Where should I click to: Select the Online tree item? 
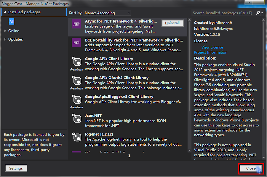coord(14,31)
